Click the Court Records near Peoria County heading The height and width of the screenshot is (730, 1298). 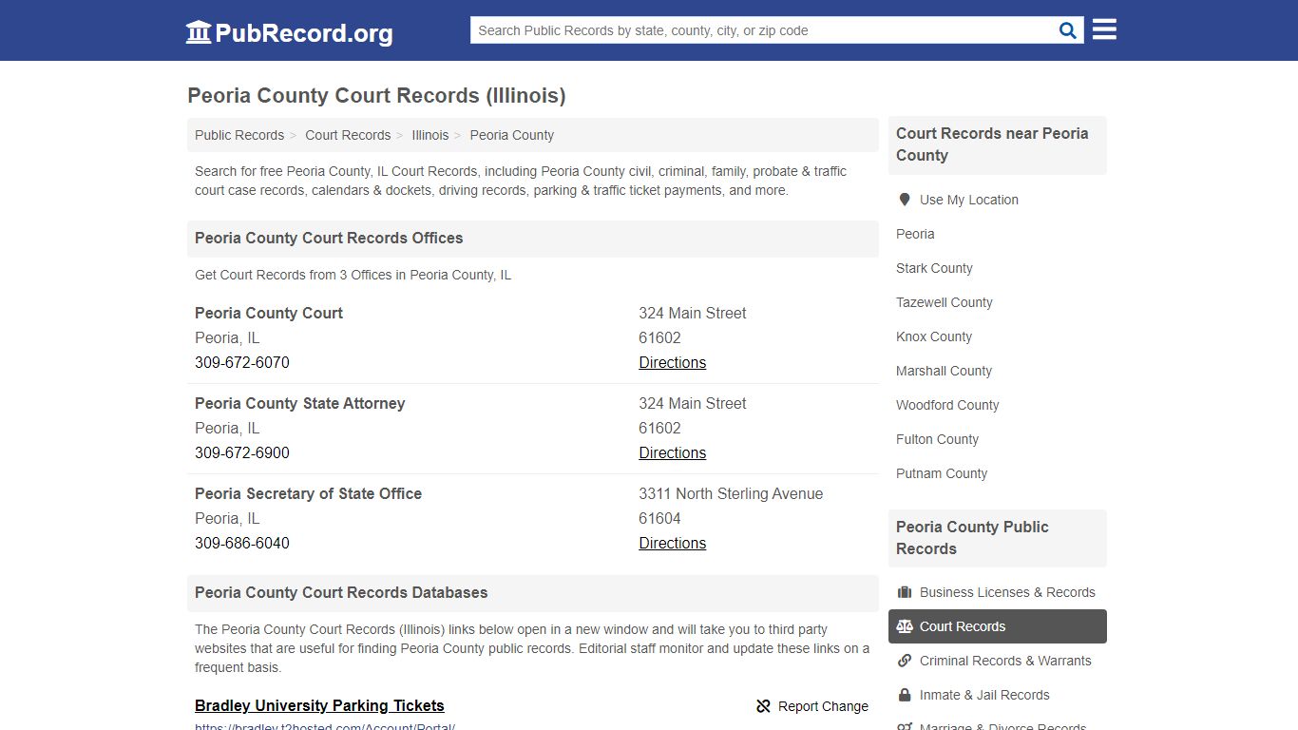[x=992, y=144]
